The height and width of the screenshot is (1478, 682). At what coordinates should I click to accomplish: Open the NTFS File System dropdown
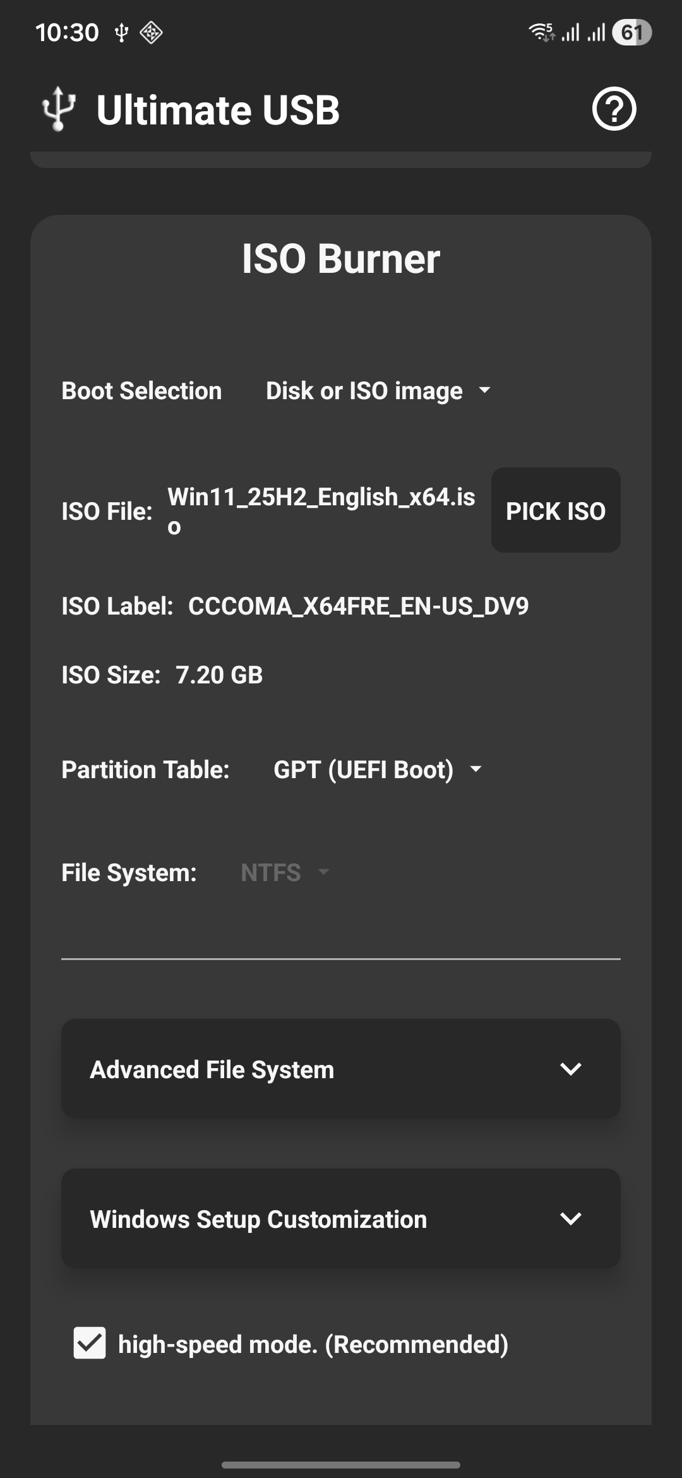click(285, 873)
